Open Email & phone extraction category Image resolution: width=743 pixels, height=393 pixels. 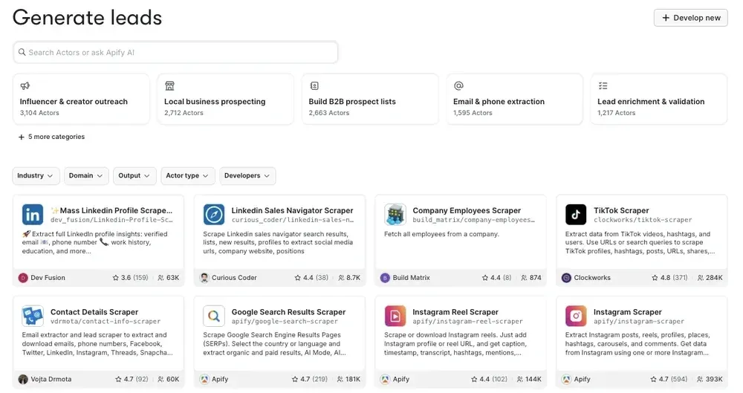pyautogui.click(x=514, y=99)
